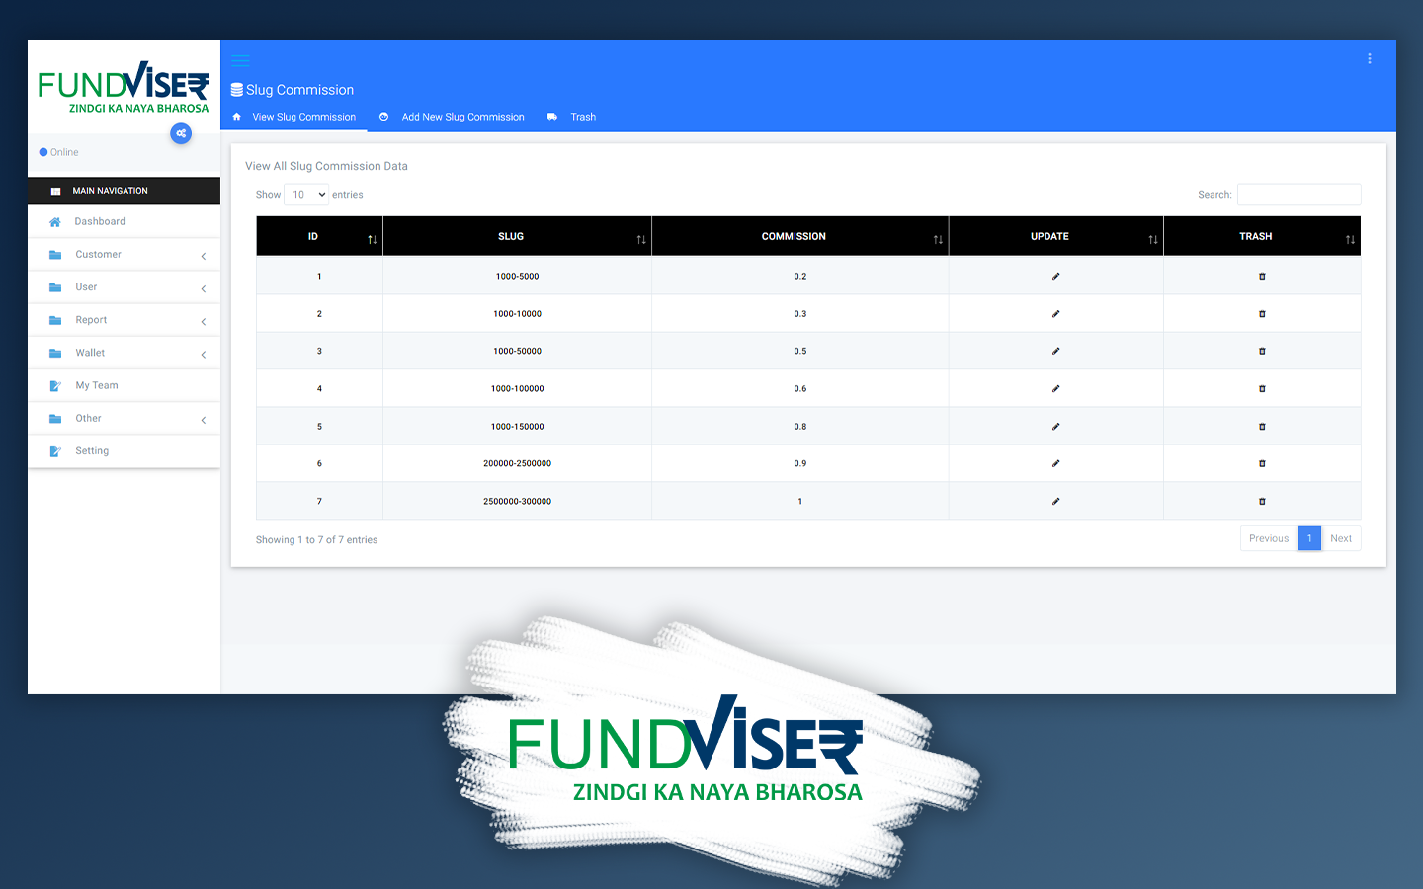Click the Main Navigation header
The image size is (1423, 889).
(x=124, y=191)
